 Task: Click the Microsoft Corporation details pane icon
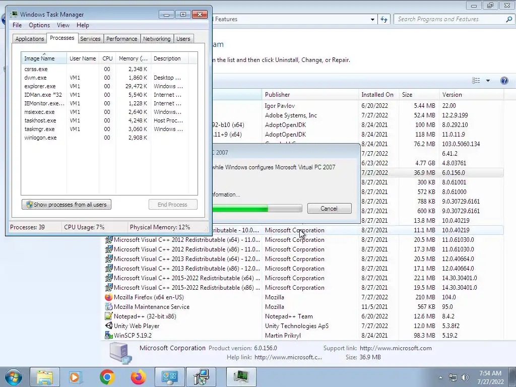(120, 353)
